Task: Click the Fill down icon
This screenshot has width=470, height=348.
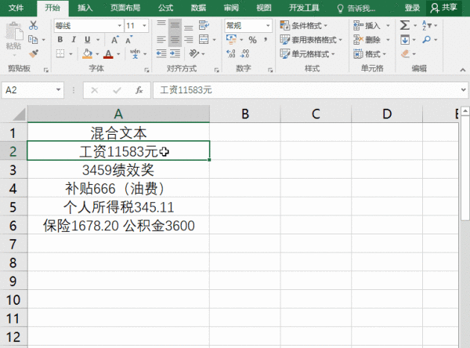Action: [x=405, y=39]
